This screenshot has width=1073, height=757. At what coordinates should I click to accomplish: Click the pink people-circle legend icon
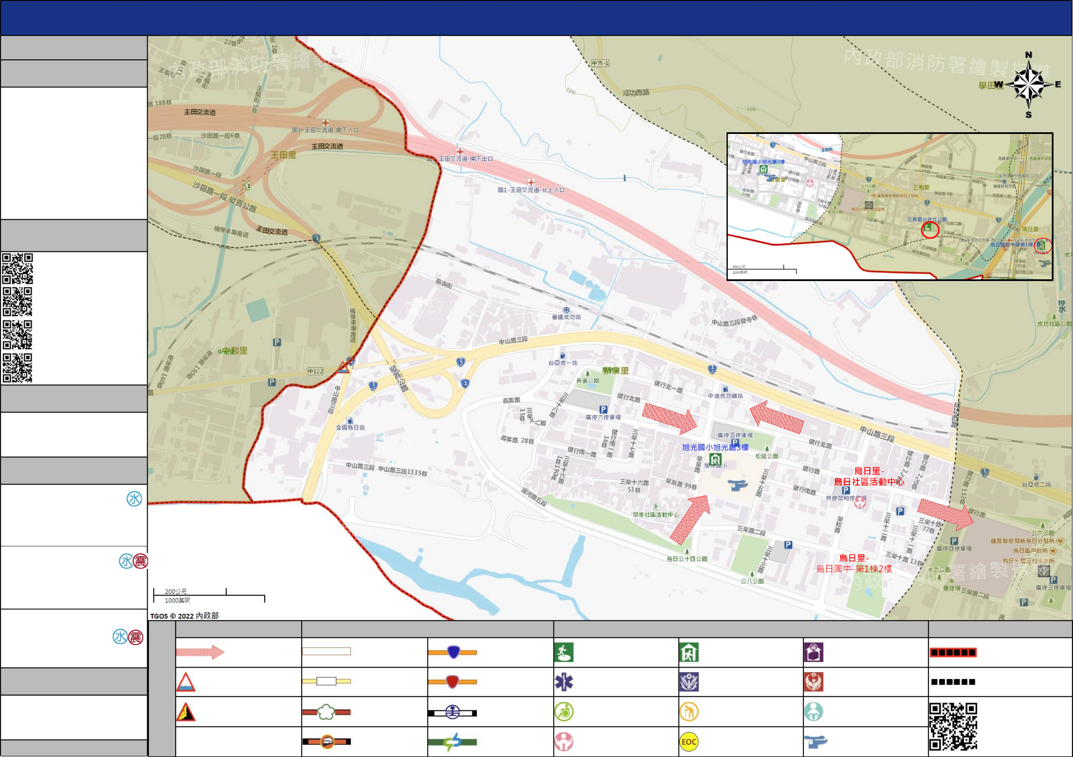(564, 741)
